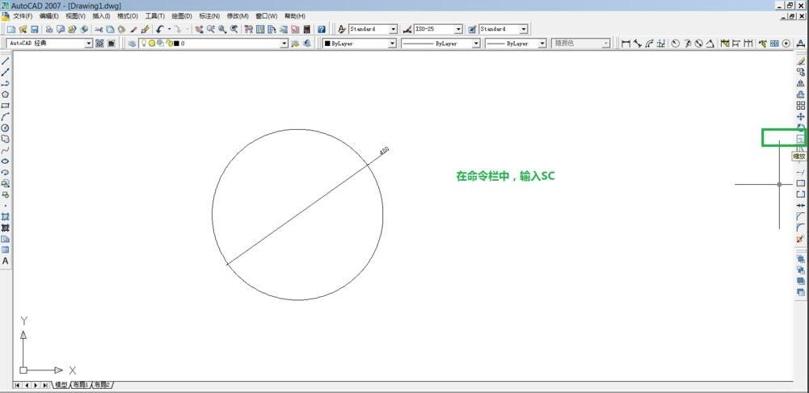
Task: Select the Circle drawing tool
Action: (5, 128)
